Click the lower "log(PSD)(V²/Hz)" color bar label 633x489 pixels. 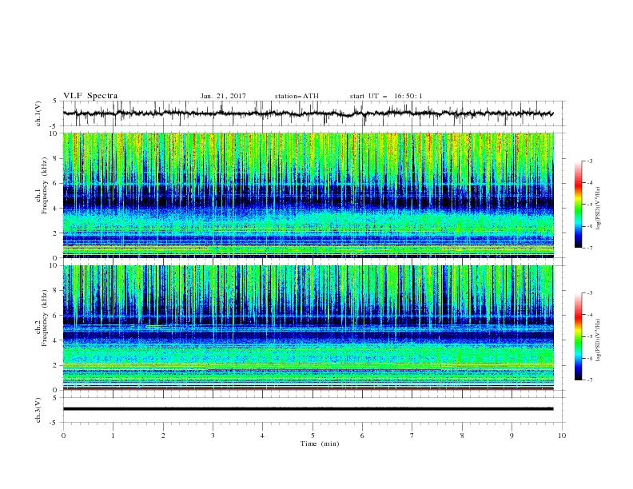pos(599,340)
